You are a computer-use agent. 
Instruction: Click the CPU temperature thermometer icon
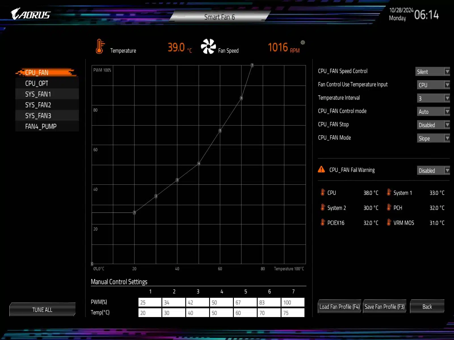coord(323,192)
